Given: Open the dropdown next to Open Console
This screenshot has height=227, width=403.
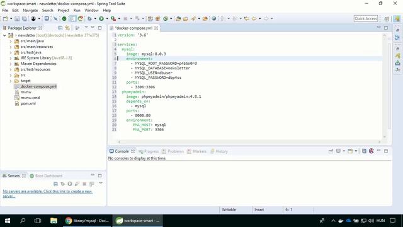Looking at the screenshot, I should 356,151.
